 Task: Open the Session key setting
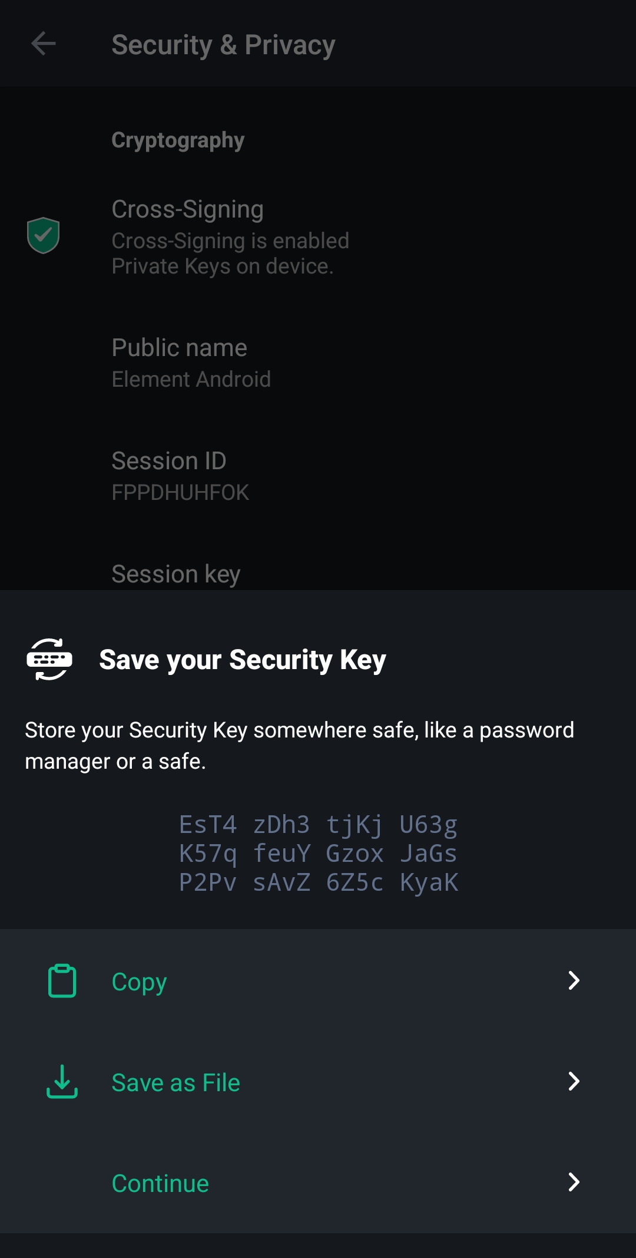point(176,574)
